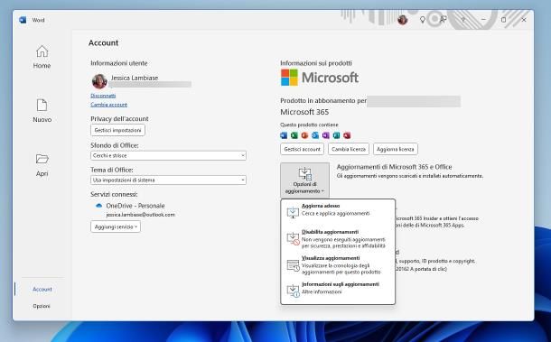Click the Gestisci account button
Image resolution: width=551 pixels, height=342 pixels.
pos(303,149)
